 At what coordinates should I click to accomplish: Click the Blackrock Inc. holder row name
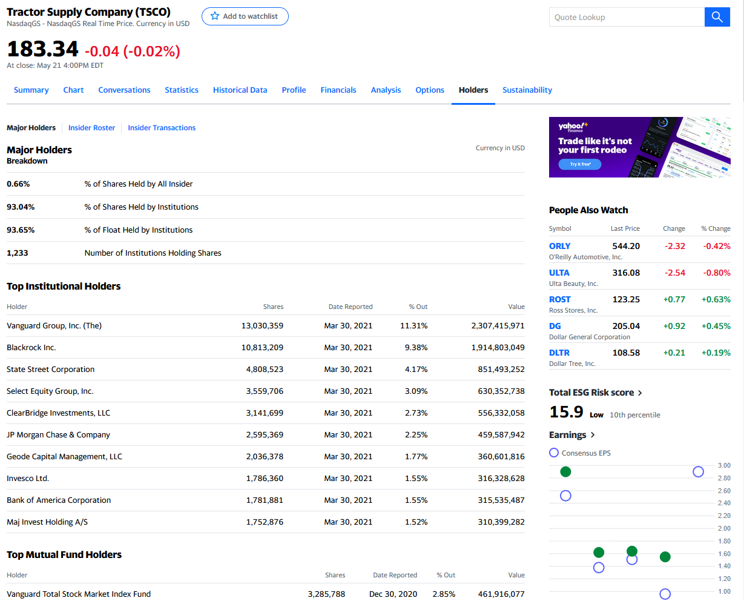point(31,347)
